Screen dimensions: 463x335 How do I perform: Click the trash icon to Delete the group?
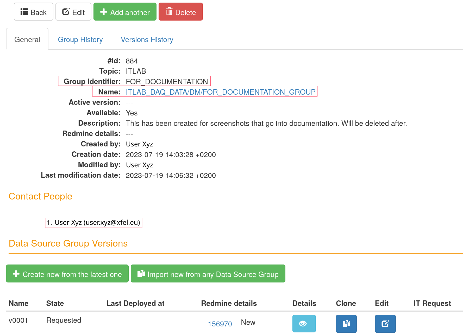[x=170, y=11]
